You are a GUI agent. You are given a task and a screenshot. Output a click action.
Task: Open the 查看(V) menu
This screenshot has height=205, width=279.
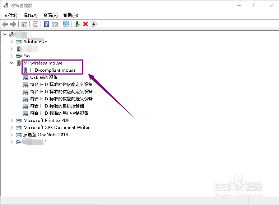51,15
